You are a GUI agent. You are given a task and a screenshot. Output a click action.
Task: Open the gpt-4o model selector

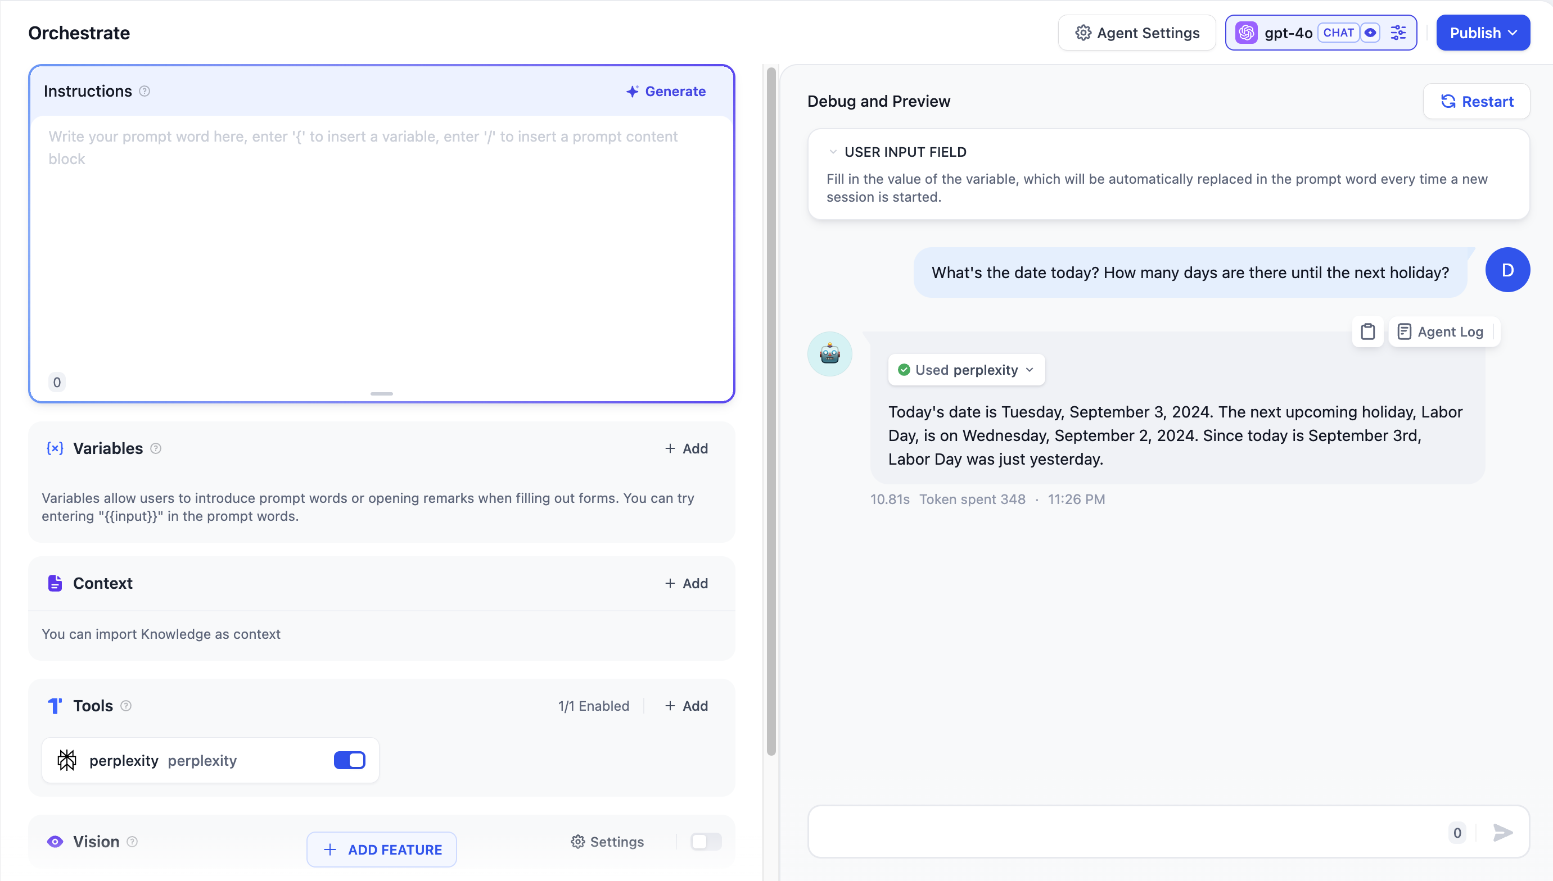[x=1321, y=33]
